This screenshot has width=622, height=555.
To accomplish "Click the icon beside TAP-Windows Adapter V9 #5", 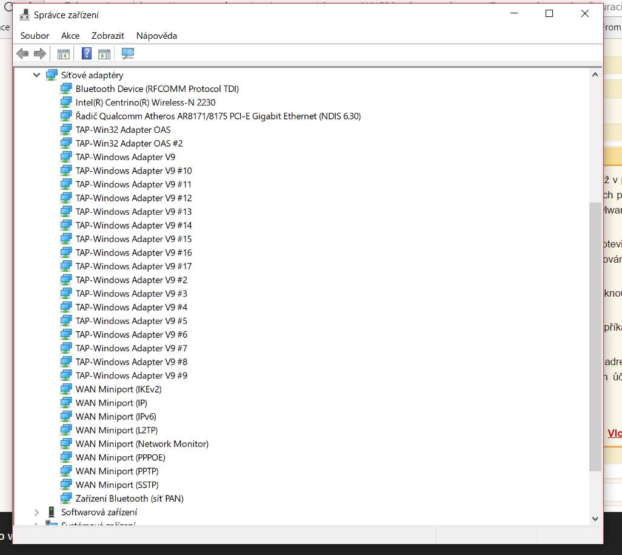I will click(x=66, y=321).
